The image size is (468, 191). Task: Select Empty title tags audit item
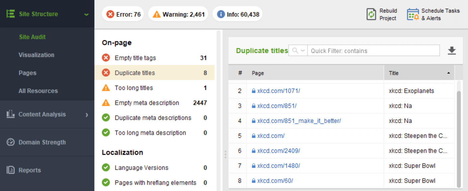[155, 58]
